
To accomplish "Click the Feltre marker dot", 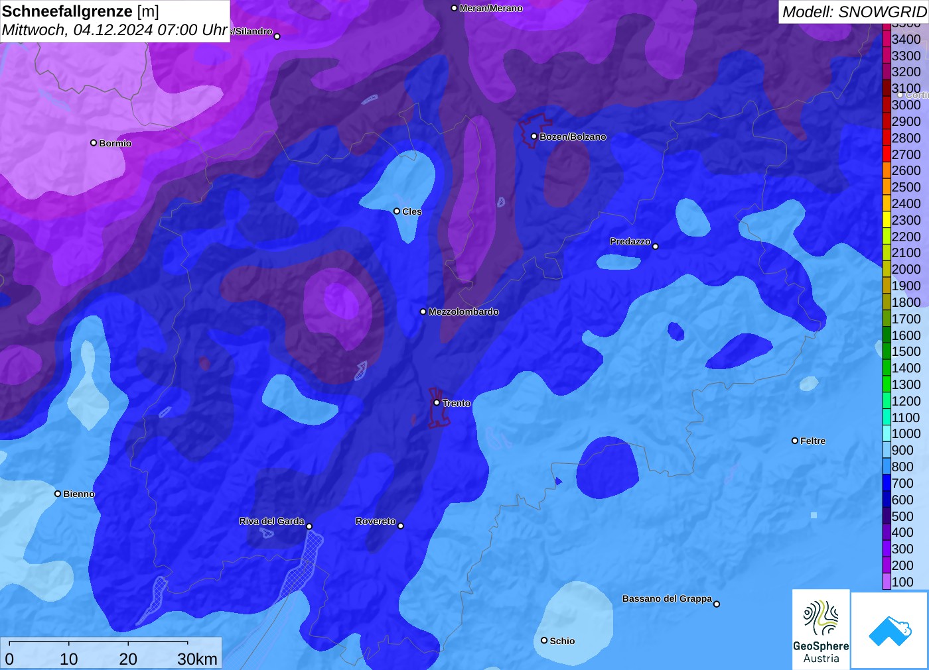I will point(795,441).
